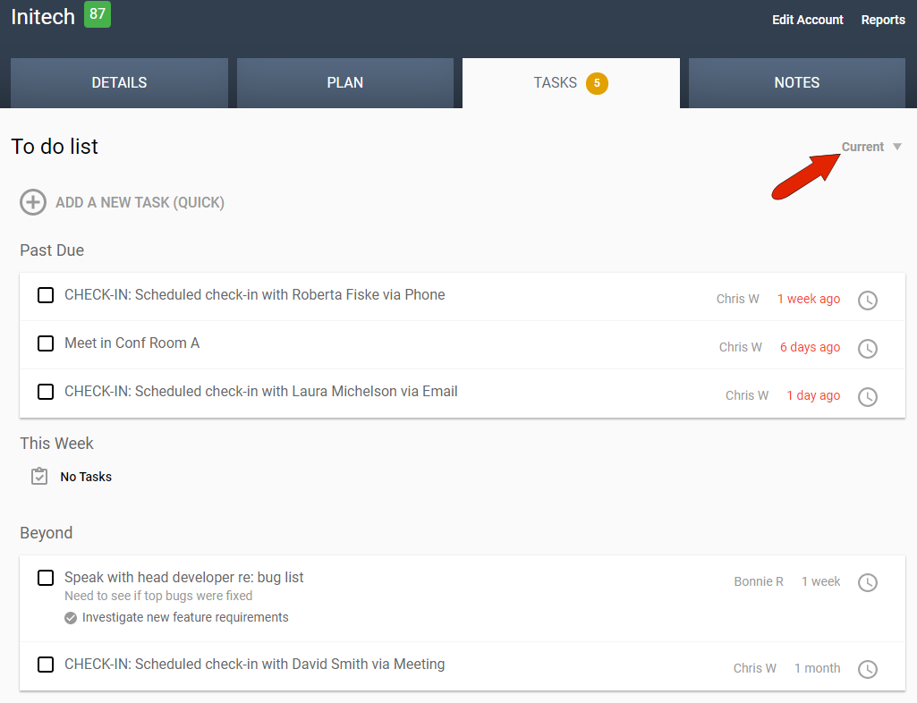The image size is (917, 703).
Task: Switch to the Details tab
Action: (119, 82)
